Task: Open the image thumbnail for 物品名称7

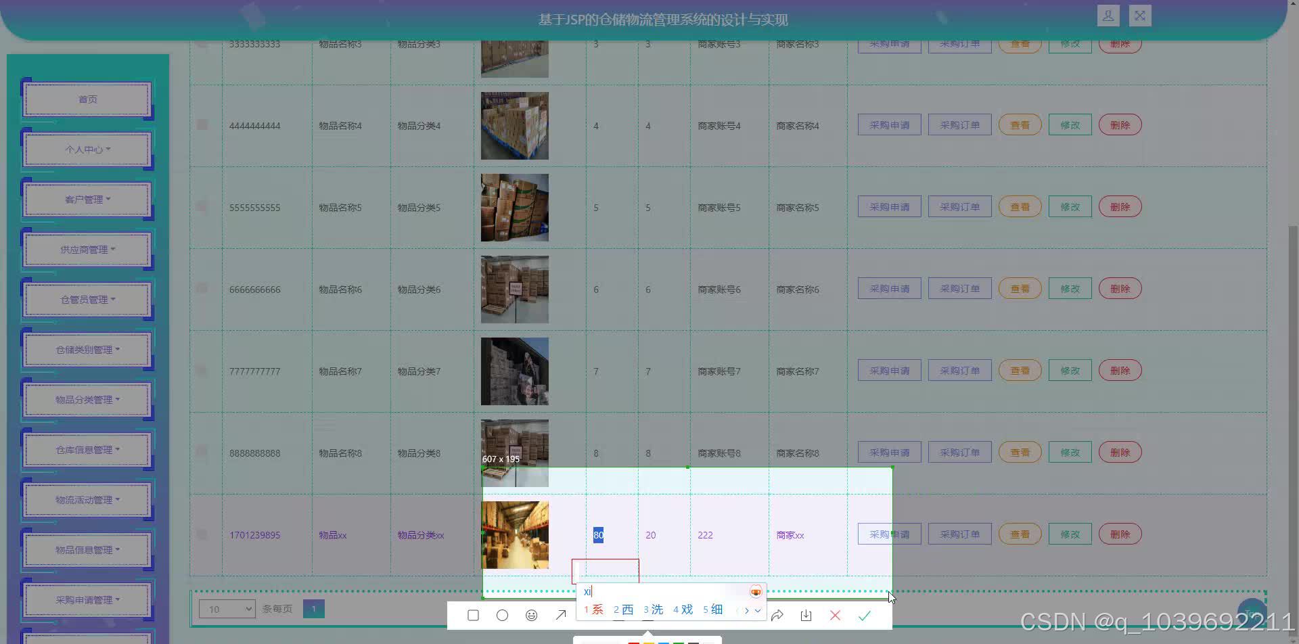Action: [515, 371]
